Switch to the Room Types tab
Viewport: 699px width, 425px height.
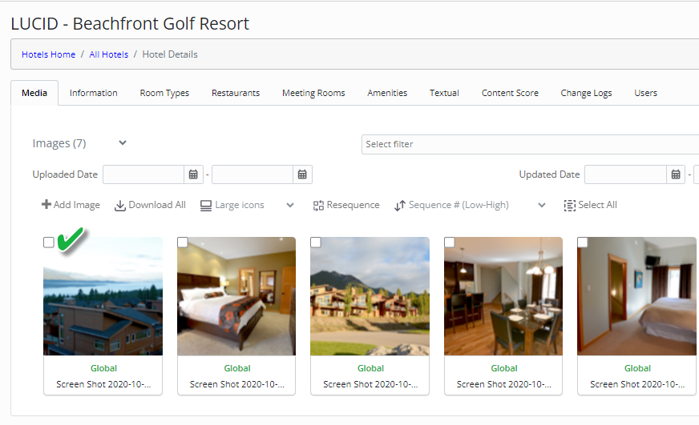coord(164,93)
